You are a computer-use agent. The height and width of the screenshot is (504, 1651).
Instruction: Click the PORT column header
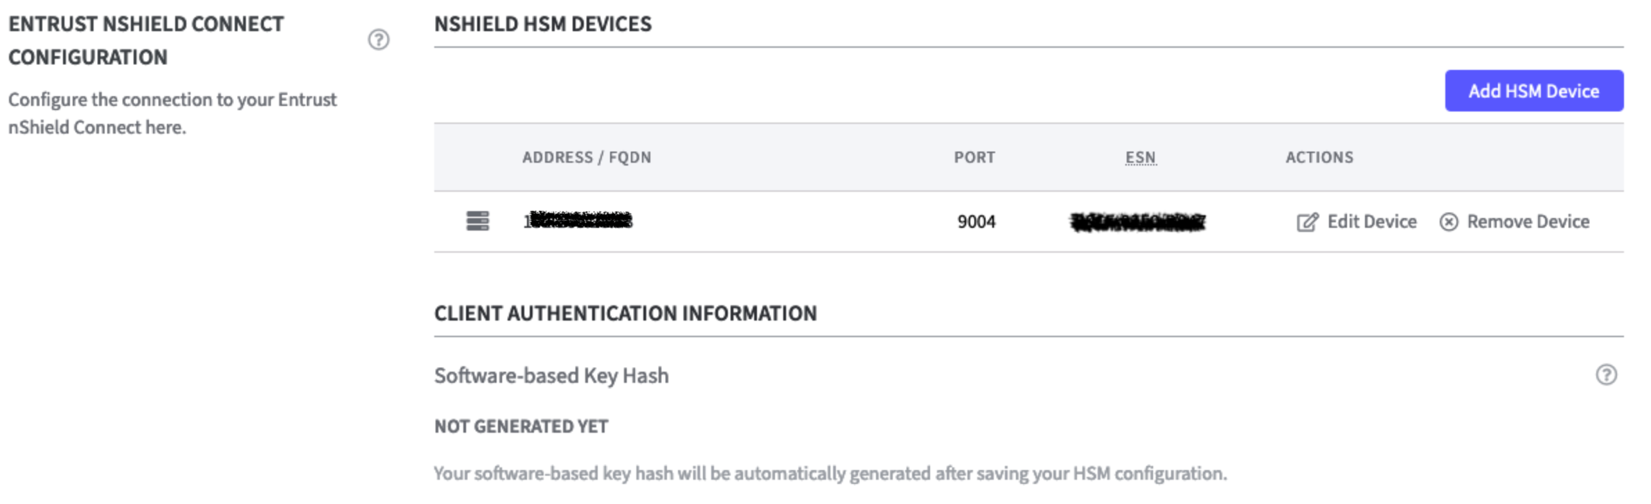[x=974, y=157]
